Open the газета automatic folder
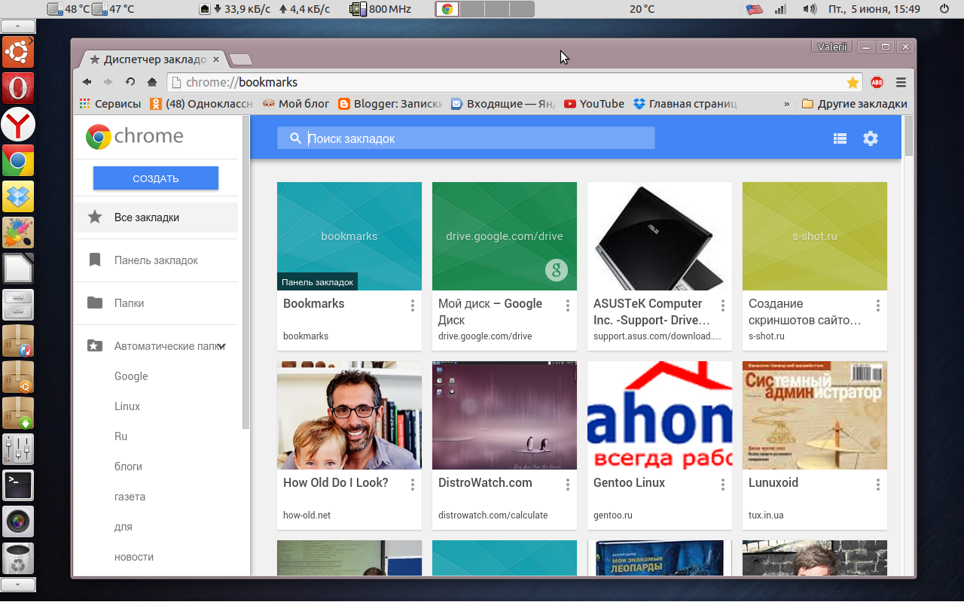964x602 pixels. point(130,497)
